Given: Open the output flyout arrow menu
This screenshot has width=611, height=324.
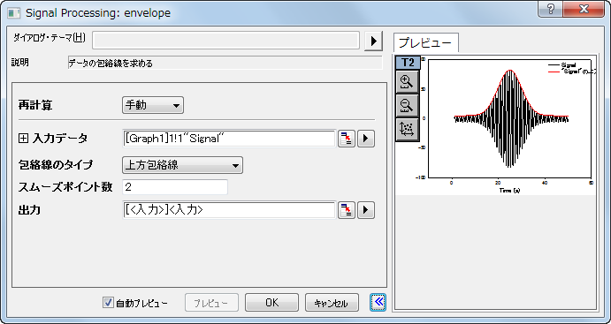Looking at the screenshot, I should [366, 210].
